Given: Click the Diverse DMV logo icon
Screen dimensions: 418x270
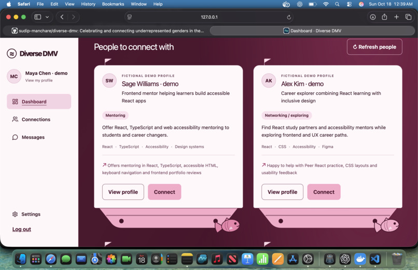Looking at the screenshot, I should point(12,53).
